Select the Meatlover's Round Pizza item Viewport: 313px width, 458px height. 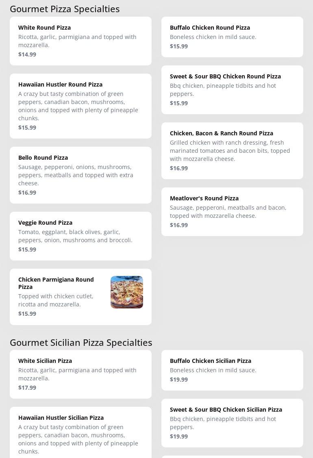point(232,211)
